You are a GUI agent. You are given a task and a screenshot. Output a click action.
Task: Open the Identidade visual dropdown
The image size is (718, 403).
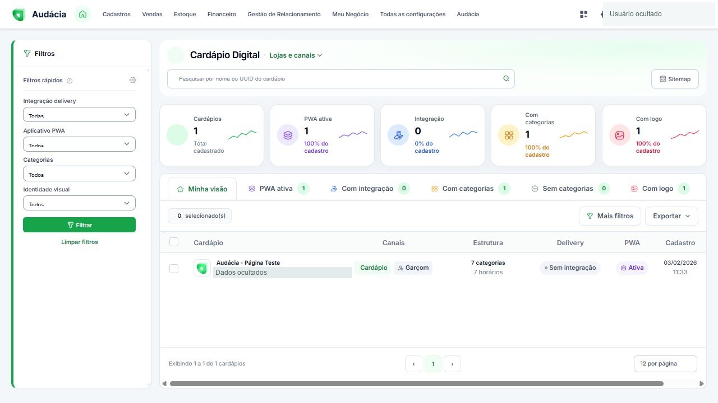[x=79, y=203]
